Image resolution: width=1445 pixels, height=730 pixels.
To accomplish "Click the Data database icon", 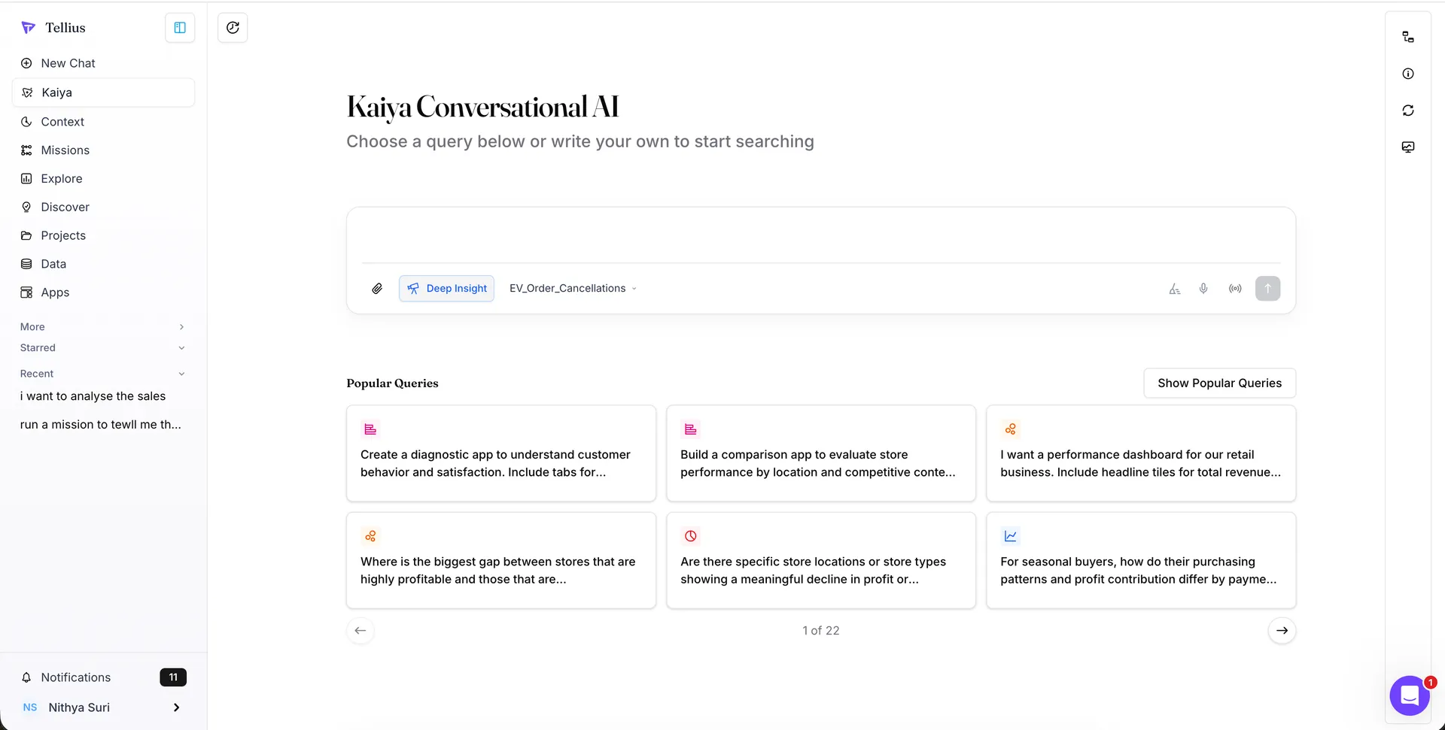I will (26, 264).
